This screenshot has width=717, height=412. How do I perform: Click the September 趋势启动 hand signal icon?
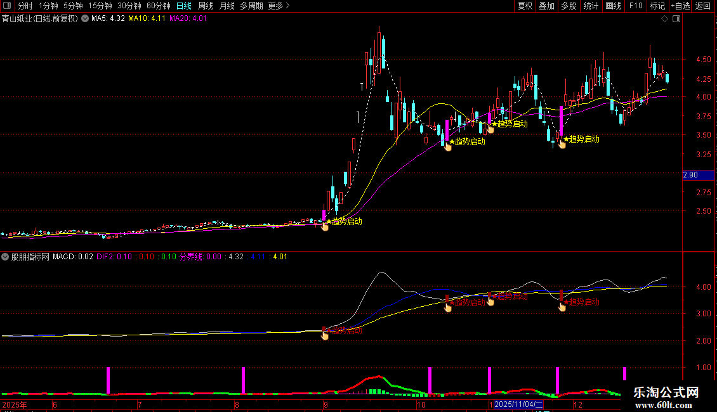tap(325, 226)
